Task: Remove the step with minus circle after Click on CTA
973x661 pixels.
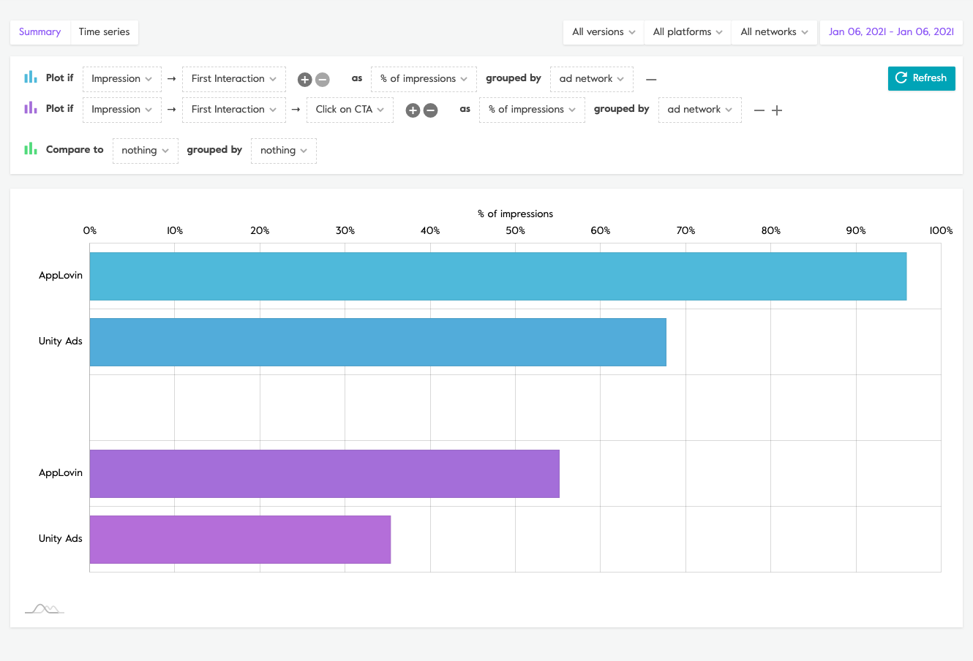Action: tap(431, 110)
